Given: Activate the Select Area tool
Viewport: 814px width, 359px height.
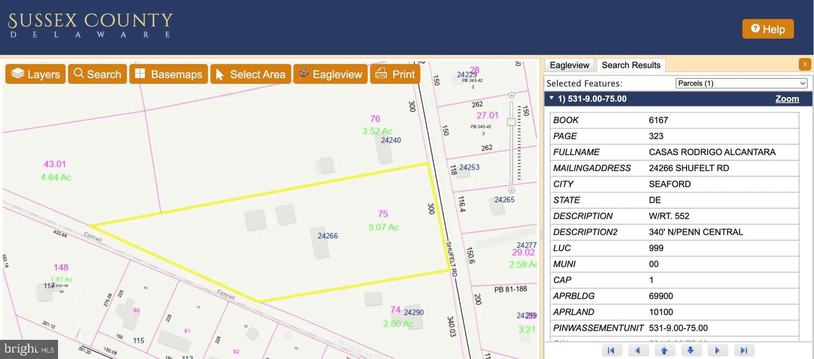Looking at the screenshot, I should pyautogui.click(x=251, y=74).
